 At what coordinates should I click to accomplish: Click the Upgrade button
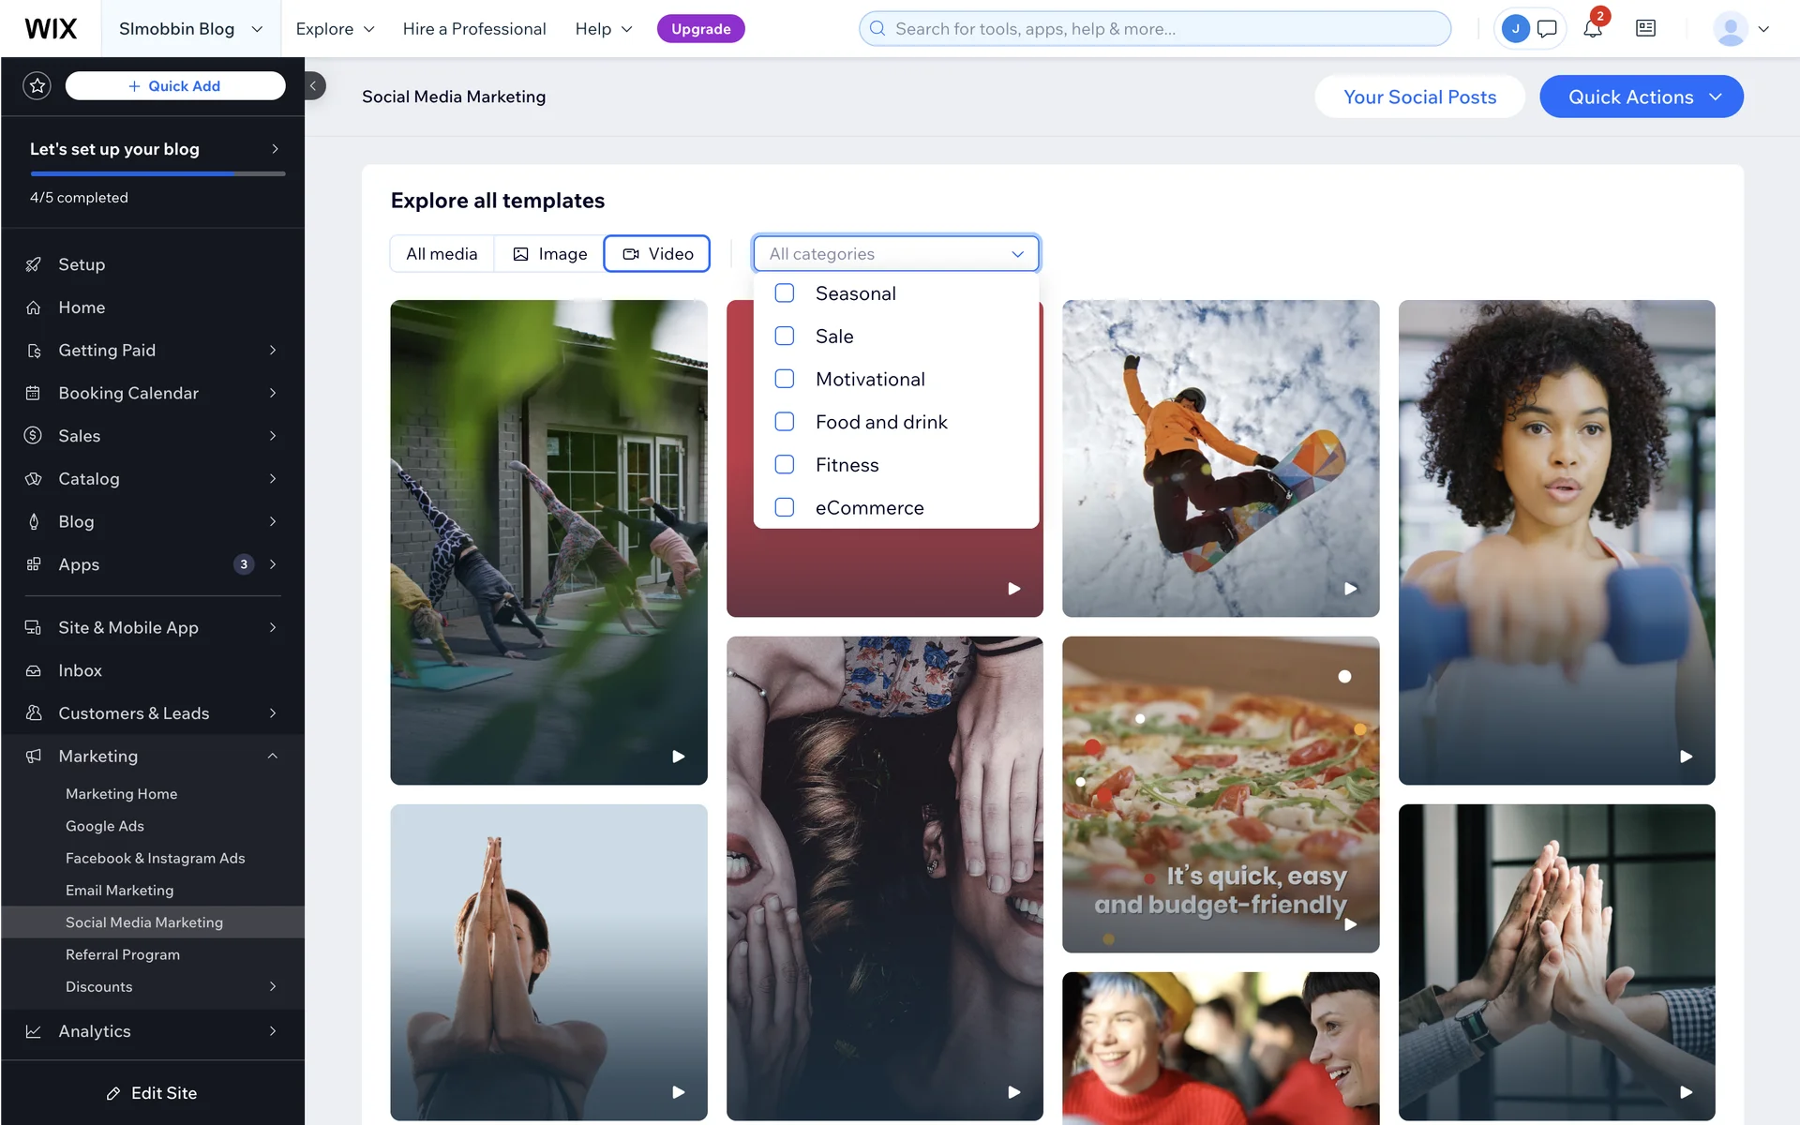tap(700, 29)
